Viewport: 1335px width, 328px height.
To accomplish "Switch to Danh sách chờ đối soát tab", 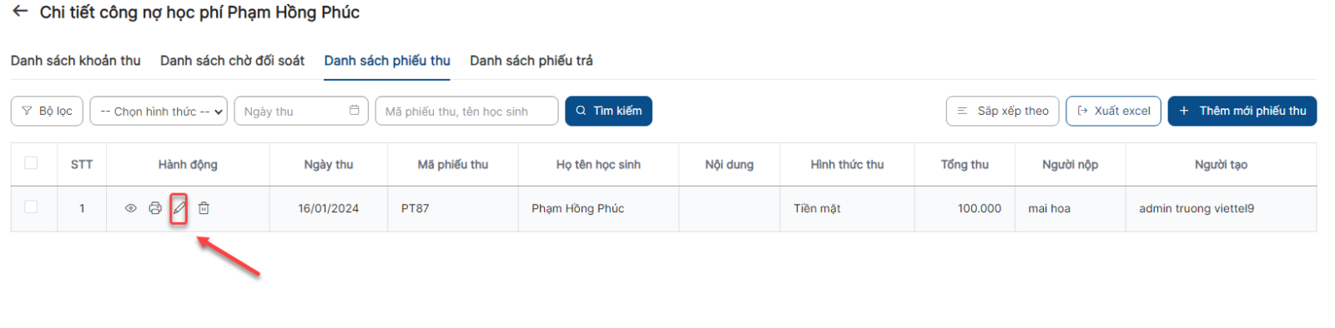I will coord(232,61).
